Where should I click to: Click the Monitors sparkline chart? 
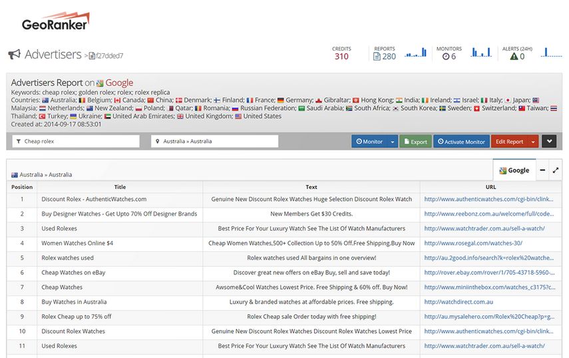[x=481, y=53]
